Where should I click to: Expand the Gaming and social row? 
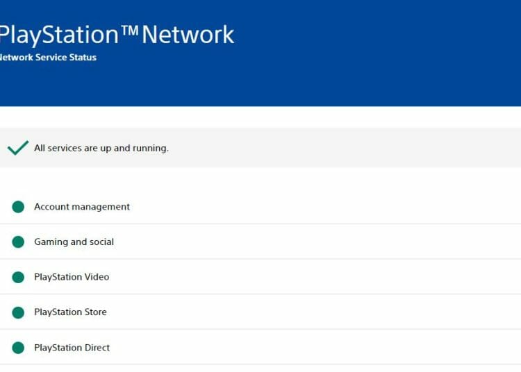pos(260,242)
